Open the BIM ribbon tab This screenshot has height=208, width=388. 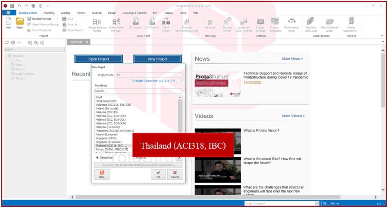155,12
